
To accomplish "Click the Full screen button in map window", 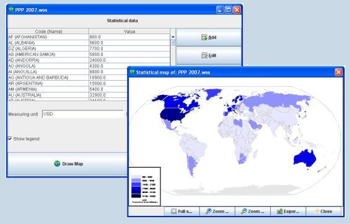I will pyautogui.click(x=182, y=211).
